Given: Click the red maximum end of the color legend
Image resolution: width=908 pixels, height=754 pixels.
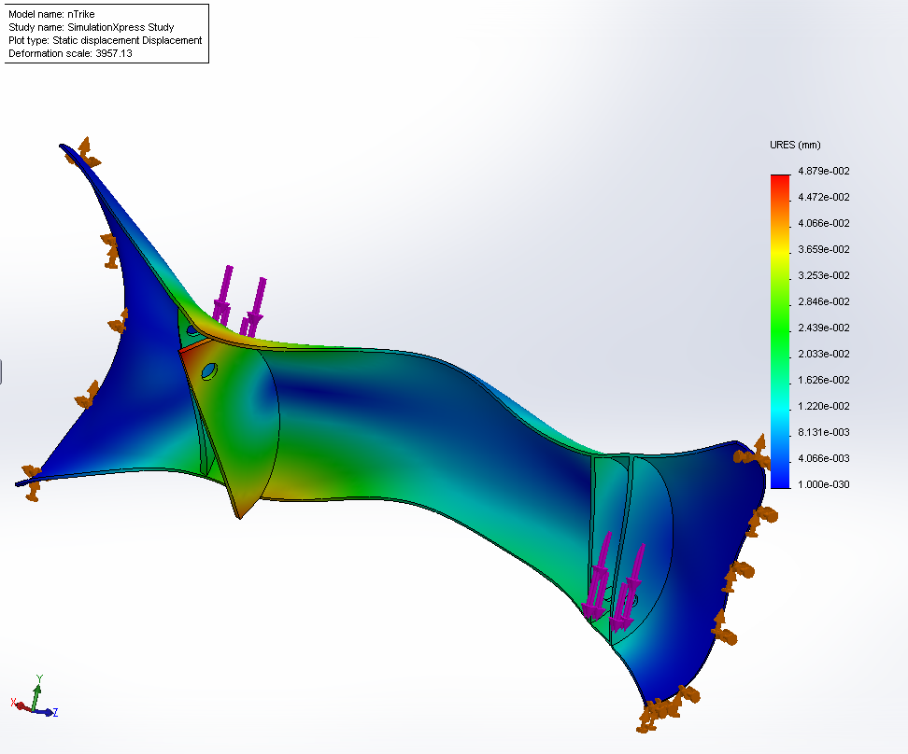Looking at the screenshot, I should 780,182.
